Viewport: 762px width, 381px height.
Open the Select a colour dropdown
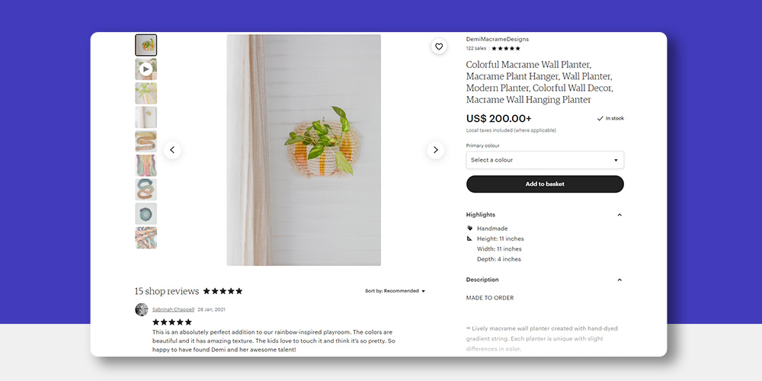[x=545, y=160]
